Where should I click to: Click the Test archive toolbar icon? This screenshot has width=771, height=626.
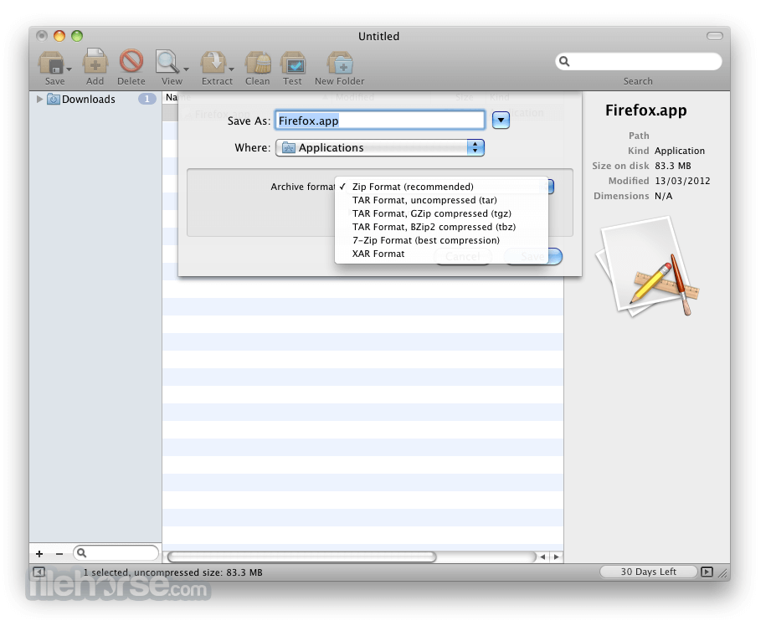pos(293,63)
